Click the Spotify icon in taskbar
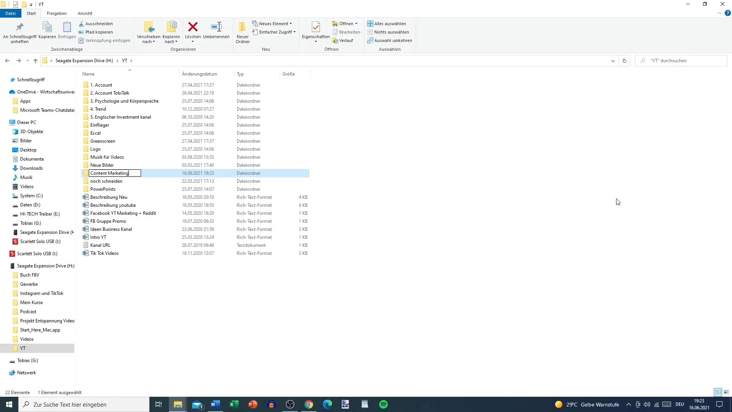Image resolution: width=732 pixels, height=412 pixels. tap(384, 404)
